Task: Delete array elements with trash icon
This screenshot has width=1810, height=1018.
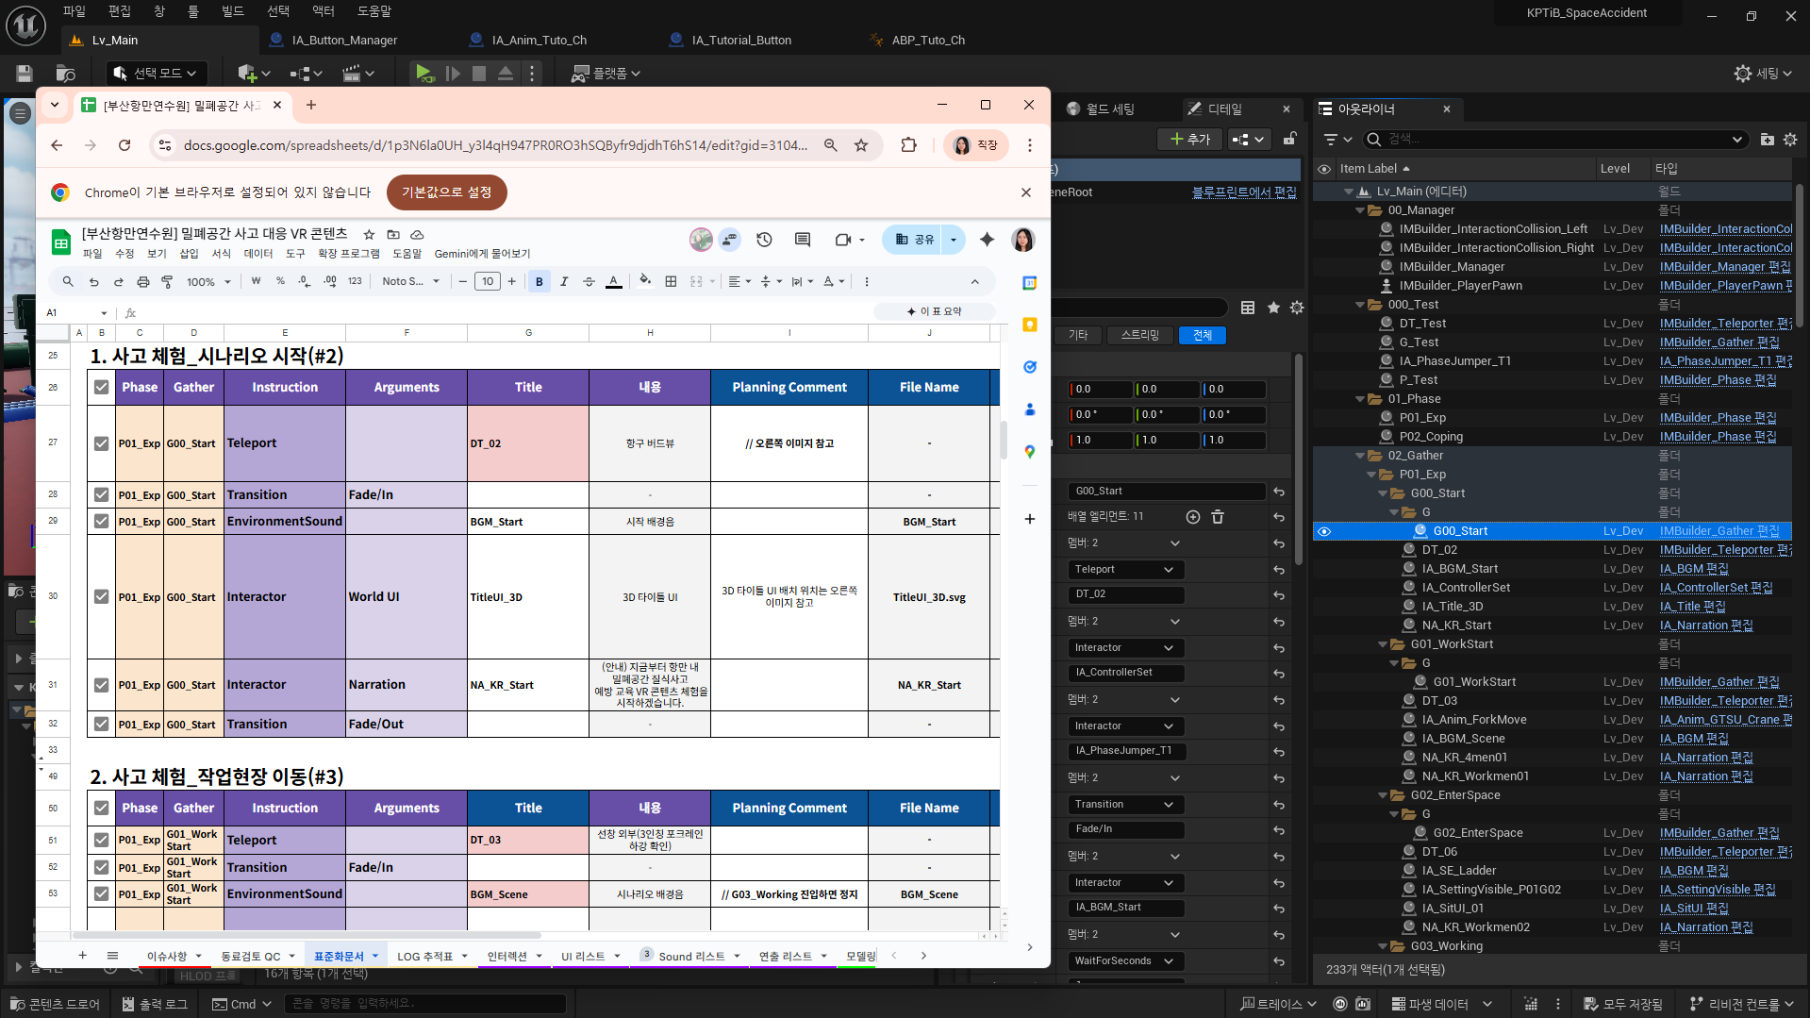Action: tap(1218, 517)
